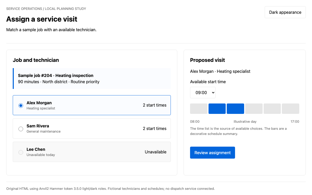
Task: Click Lee Chen's disabled radio button
Action: click(x=21, y=152)
